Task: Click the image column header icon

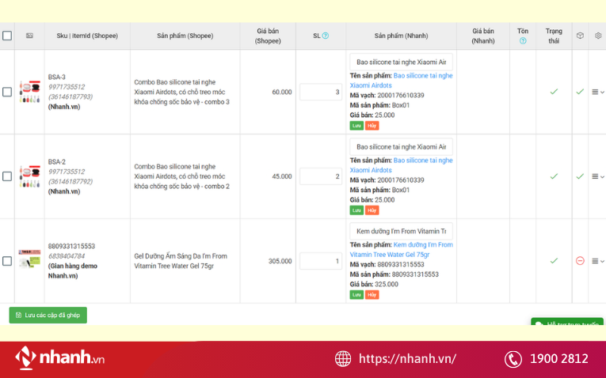Action: coord(29,36)
